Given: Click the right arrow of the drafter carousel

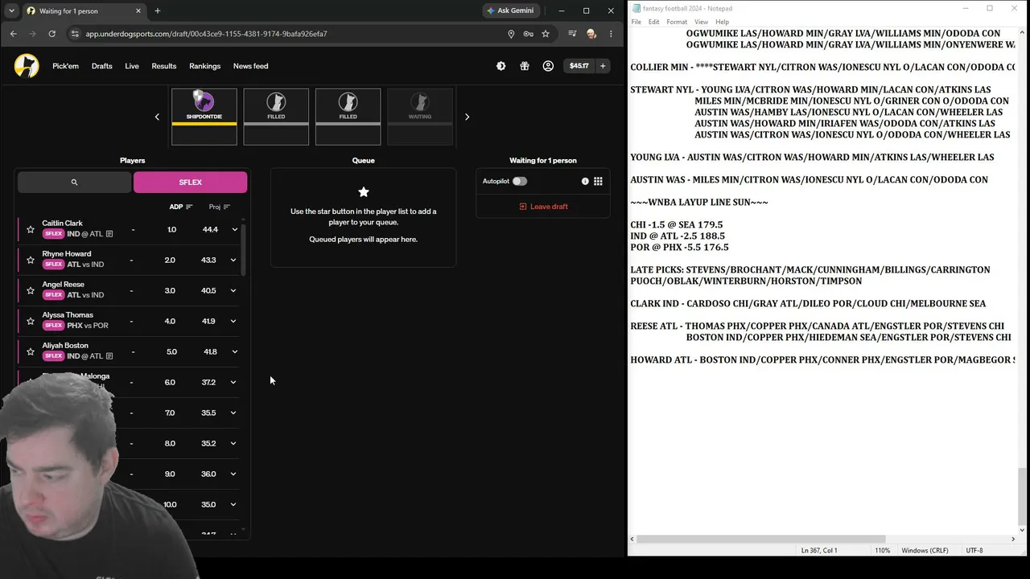Looking at the screenshot, I should point(467,117).
